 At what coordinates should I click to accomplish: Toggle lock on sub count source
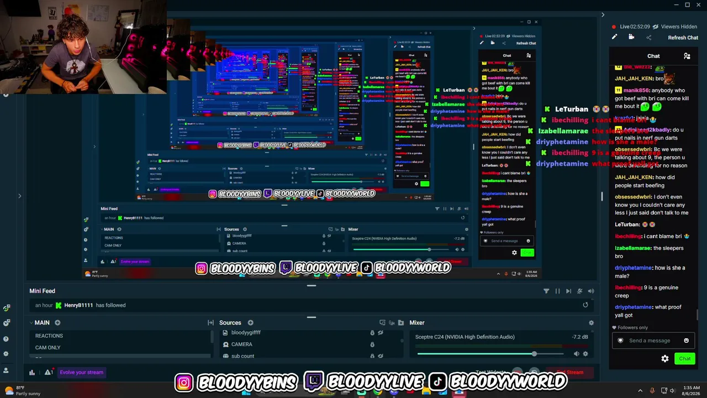[372, 356]
